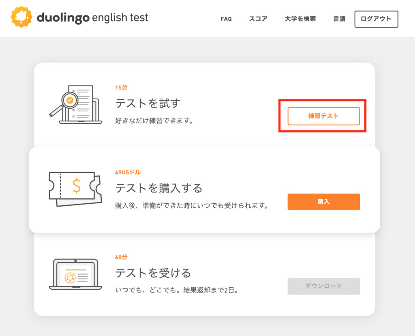Open the FAQ menu item
Image resolution: width=415 pixels, height=336 pixels.
point(226,19)
